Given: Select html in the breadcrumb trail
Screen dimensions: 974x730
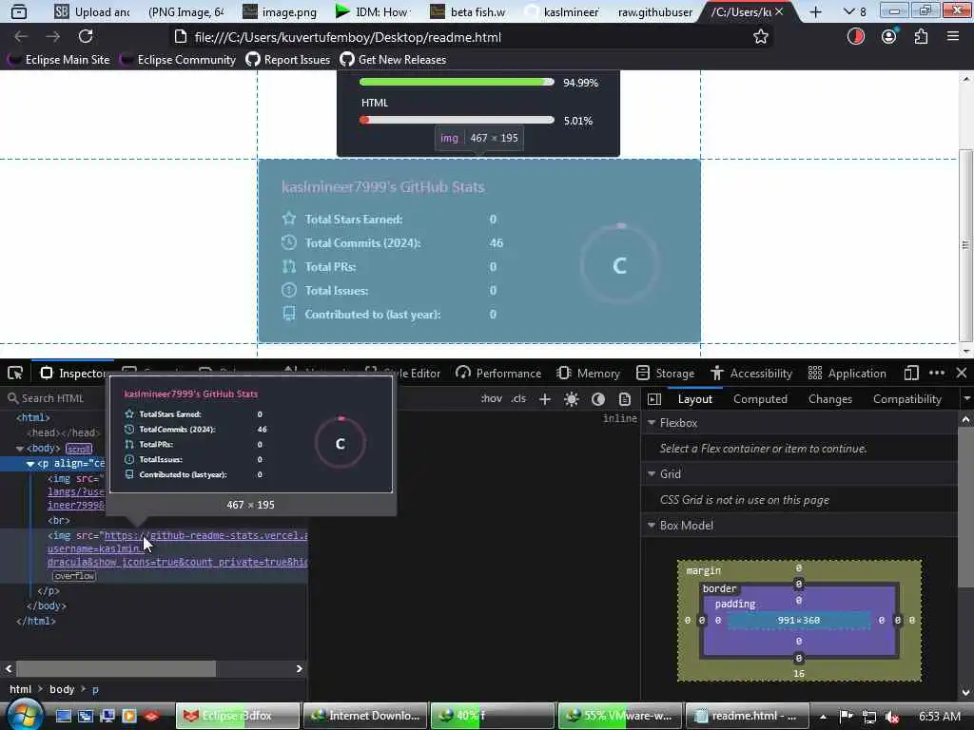Looking at the screenshot, I should [x=21, y=689].
